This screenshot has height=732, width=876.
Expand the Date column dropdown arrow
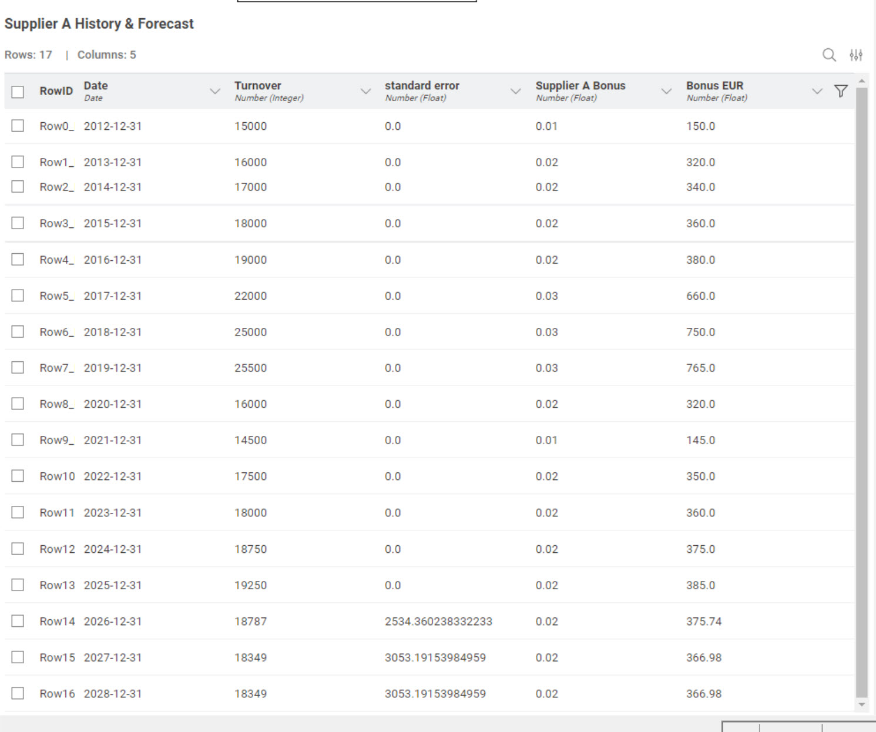[215, 91]
